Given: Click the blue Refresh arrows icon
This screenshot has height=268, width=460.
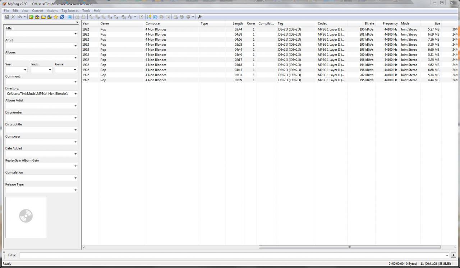Looking at the screenshot, I should click(62, 17).
